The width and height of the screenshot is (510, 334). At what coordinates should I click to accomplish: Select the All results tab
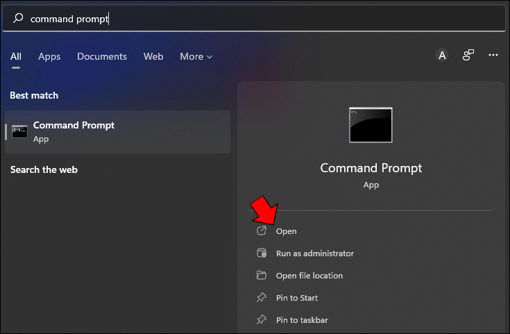tap(16, 56)
